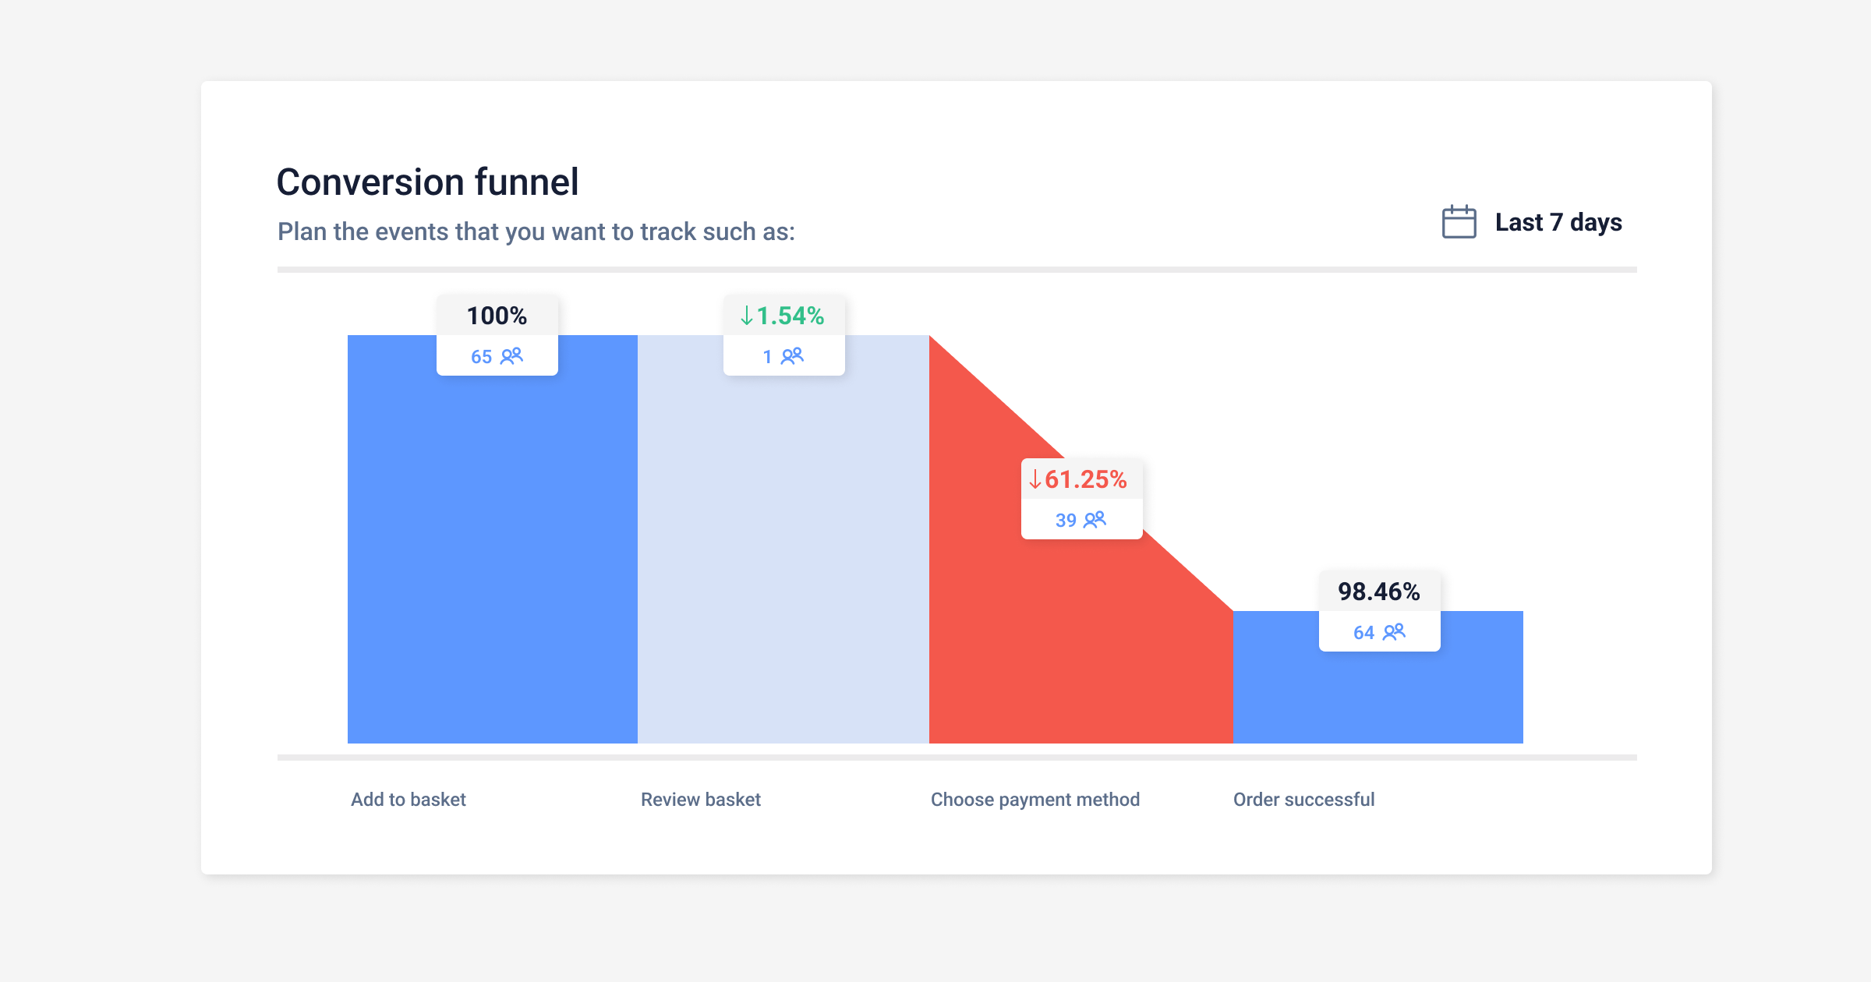Image resolution: width=1871 pixels, height=982 pixels.
Task: Expand the 100% tooltip on the first bar
Action: (496, 316)
